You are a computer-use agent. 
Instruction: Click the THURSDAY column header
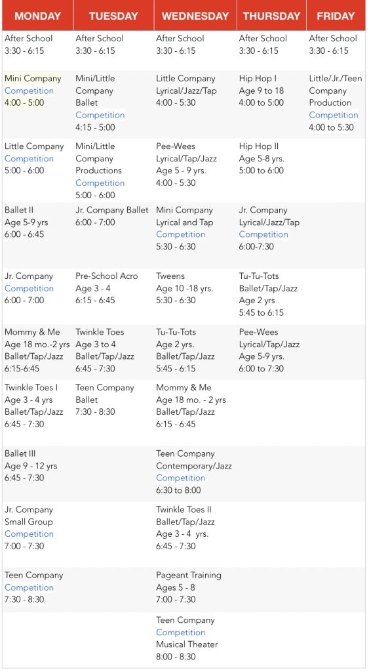pos(271,16)
